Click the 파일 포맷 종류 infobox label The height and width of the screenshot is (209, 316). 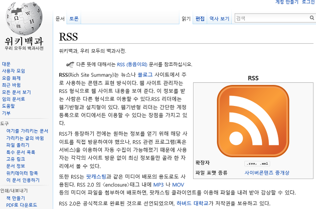coord(211,173)
